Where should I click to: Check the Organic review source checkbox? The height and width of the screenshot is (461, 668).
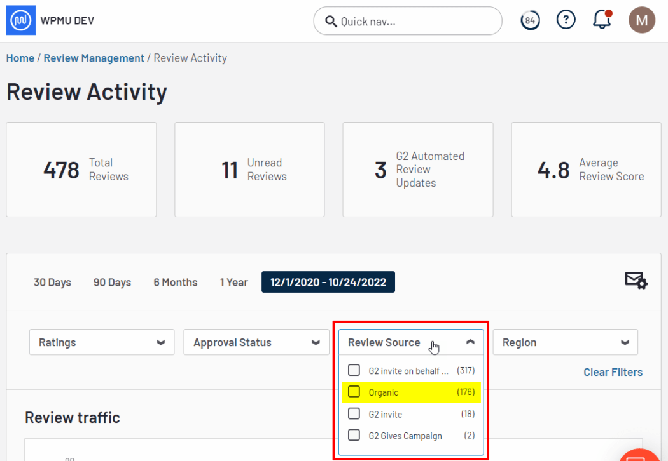[x=354, y=392]
